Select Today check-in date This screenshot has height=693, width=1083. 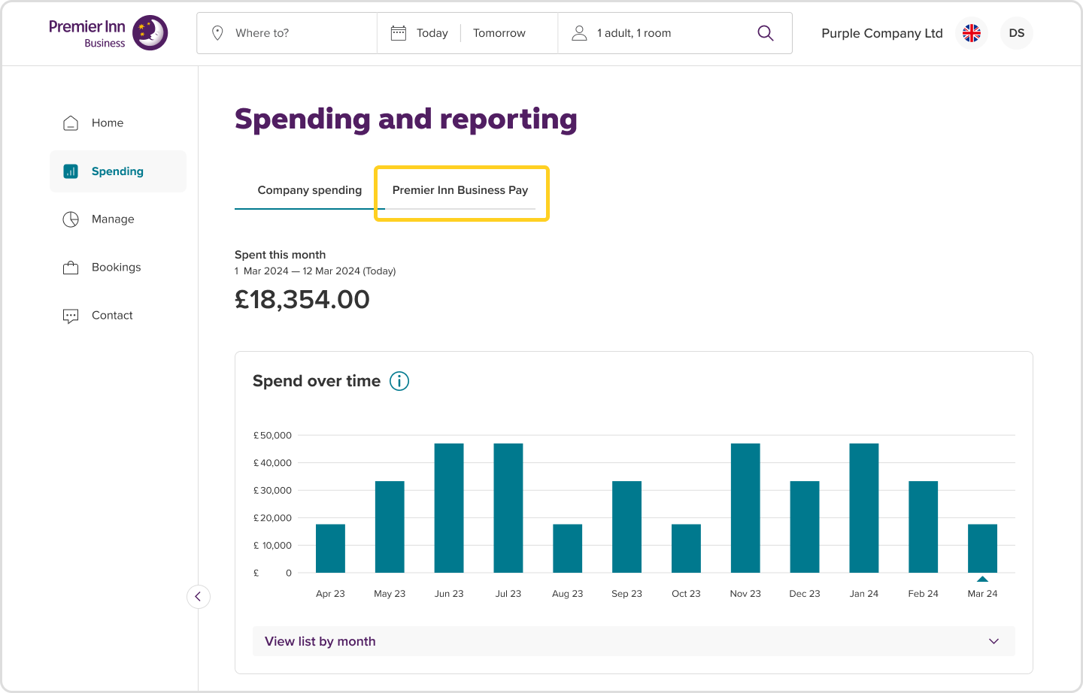click(432, 33)
